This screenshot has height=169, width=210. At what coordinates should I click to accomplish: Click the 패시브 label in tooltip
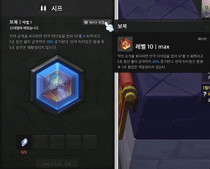click(202, 39)
